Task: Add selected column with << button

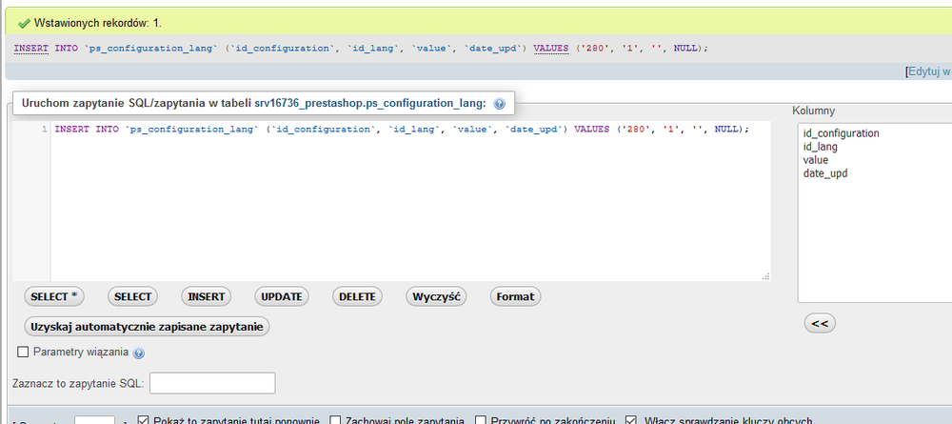Action: tap(820, 323)
